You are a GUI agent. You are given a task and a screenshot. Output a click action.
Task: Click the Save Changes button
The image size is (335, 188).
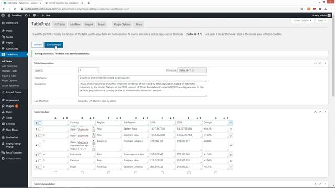point(53,45)
